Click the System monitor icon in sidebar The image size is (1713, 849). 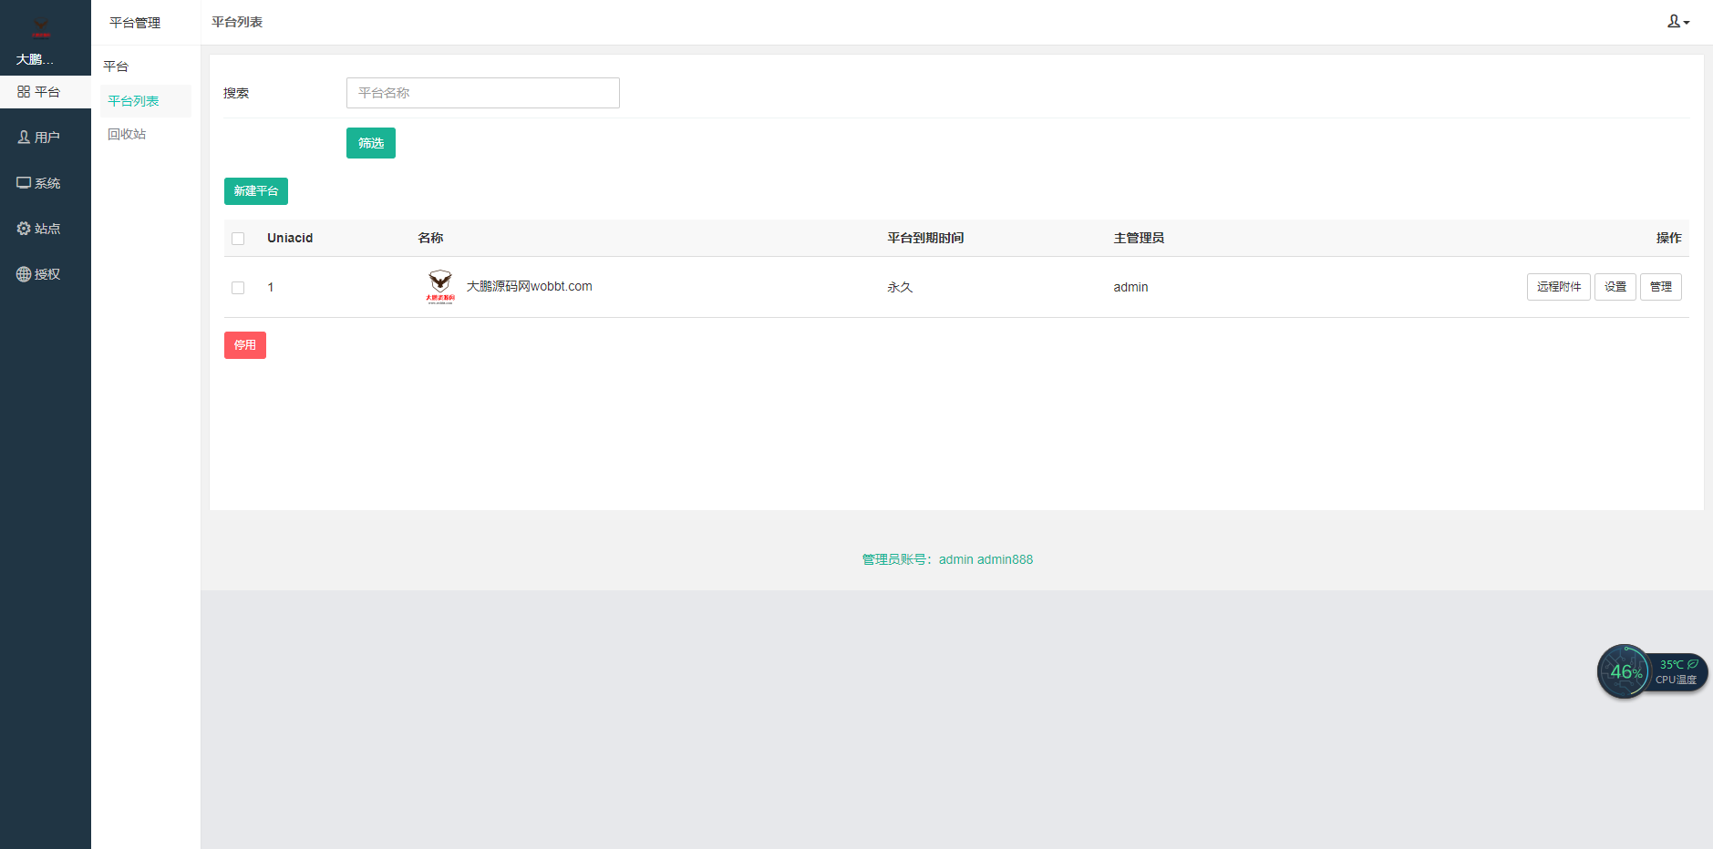24,183
